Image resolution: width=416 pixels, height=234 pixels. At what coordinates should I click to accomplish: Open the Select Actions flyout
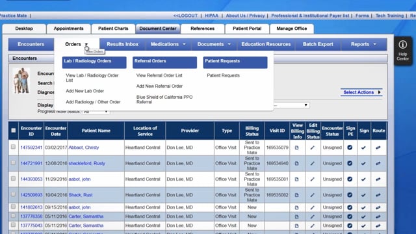point(361,92)
